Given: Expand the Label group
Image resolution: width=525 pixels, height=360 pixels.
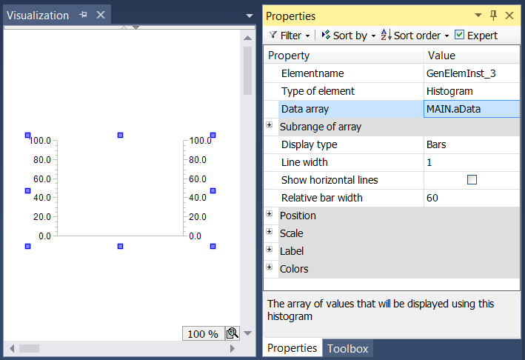Looking at the screenshot, I should pos(270,249).
